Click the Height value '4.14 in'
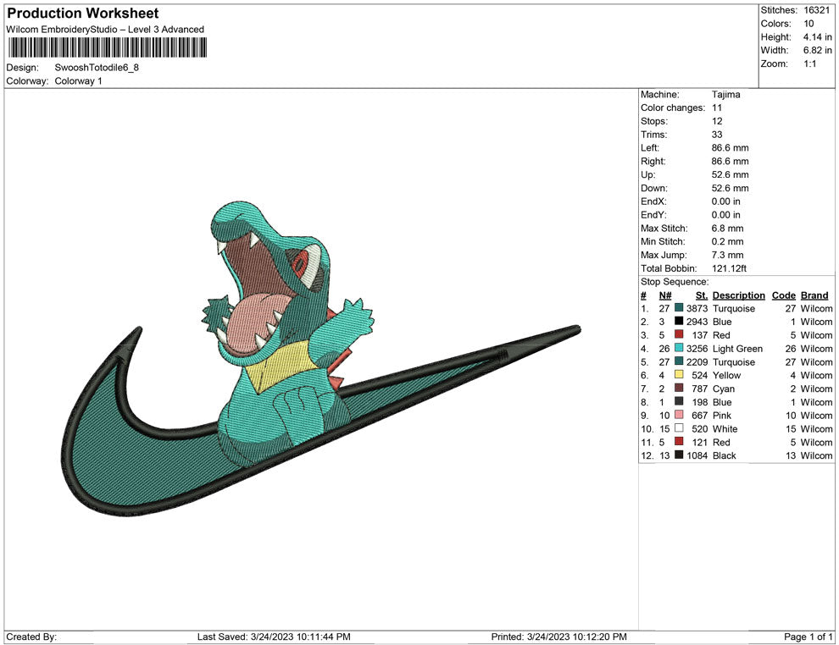Viewport: 839px width, 645px height. [818, 37]
